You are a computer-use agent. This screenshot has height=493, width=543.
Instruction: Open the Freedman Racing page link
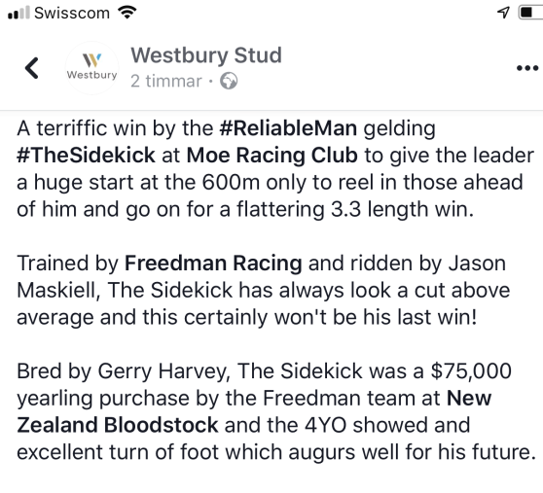tap(213, 263)
